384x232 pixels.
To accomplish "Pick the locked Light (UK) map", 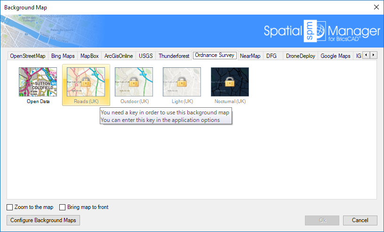I will click(182, 82).
